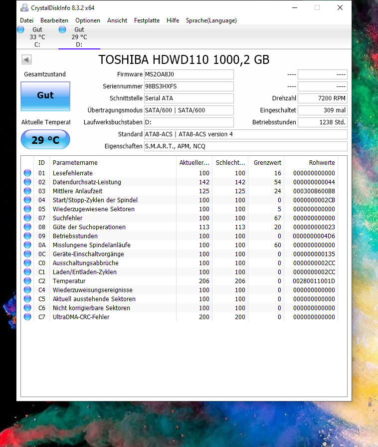Click status icon of Misslungene Spindelanläufe row
The height and width of the screenshot is (447, 378).
tap(27, 245)
